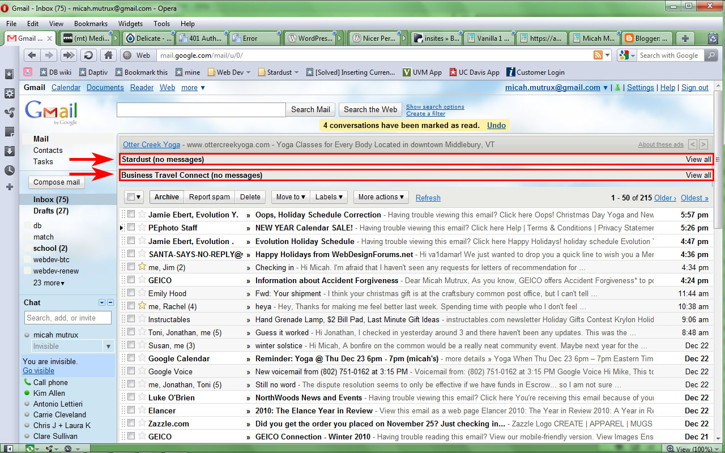This screenshot has width=725, height=453.
Task: Star the 'me, Jim (2)' conversation
Action: (142, 267)
